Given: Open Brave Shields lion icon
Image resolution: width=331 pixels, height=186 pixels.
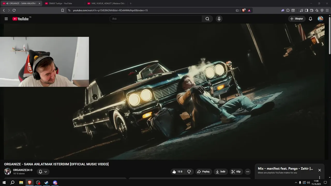Looking at the screenshot, I should (x=243, y=10).
